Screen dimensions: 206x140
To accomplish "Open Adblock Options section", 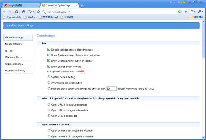I will 18,64.
